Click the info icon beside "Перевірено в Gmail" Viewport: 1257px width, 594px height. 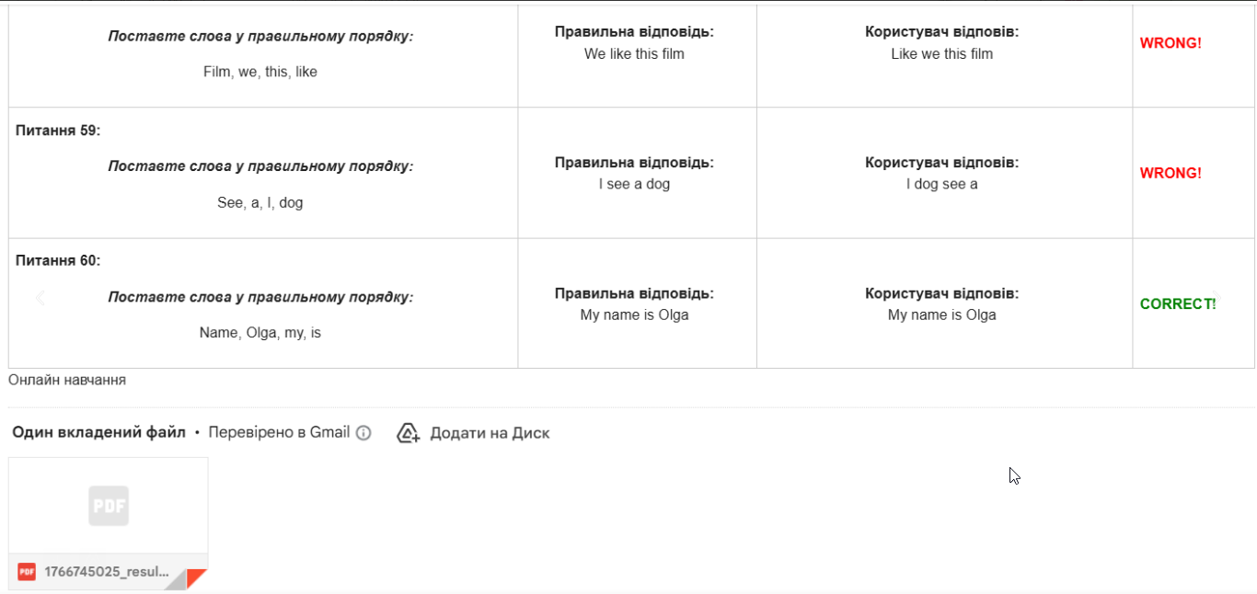[x=363, y=433]
